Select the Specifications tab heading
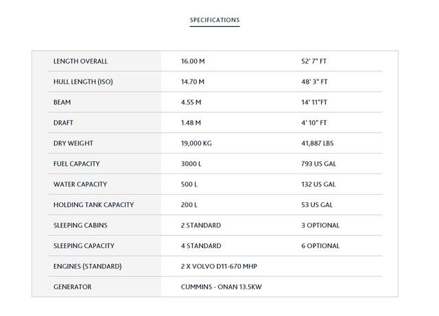Viewport: 439px width, 316px height. 214,21
